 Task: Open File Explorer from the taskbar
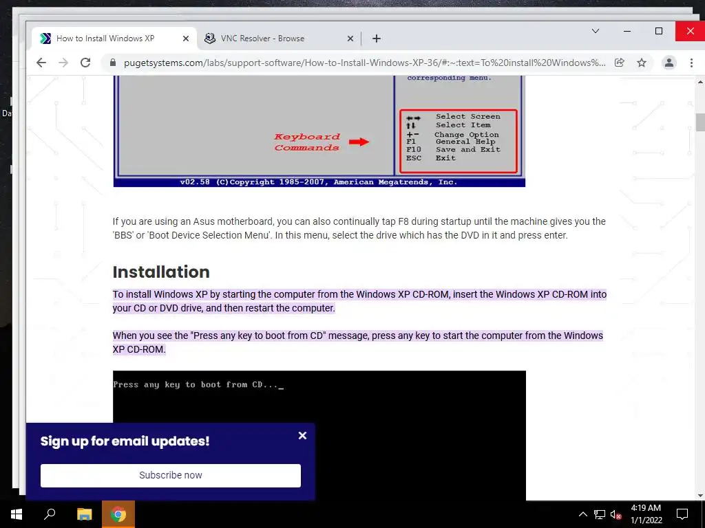pyautogui.click(x=84, y=514)
